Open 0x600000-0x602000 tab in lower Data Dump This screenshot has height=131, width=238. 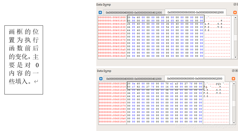[195, 79]
